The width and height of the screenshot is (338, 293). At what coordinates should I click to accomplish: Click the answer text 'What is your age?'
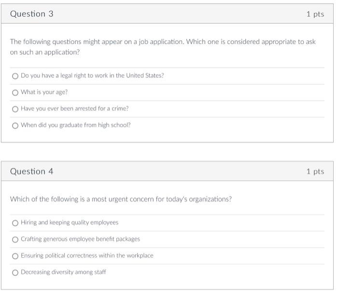[44, 92]
